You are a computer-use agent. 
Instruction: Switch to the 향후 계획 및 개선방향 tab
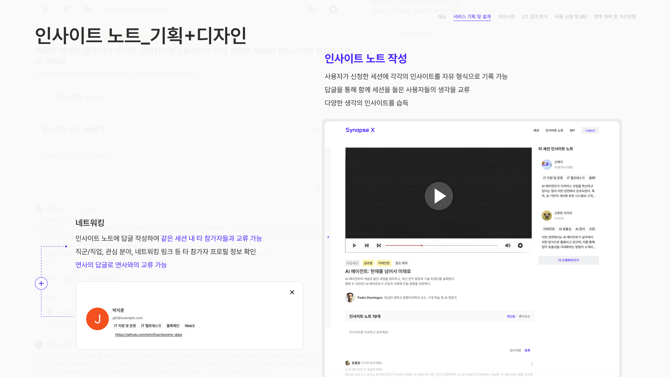pyautogui.click(x=615, y=17)
